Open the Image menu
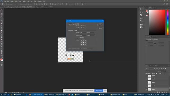 tap(12, 1)
